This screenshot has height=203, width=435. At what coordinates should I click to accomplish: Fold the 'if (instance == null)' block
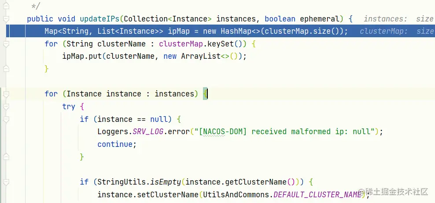pyautogui.click(x=6, y=119)
